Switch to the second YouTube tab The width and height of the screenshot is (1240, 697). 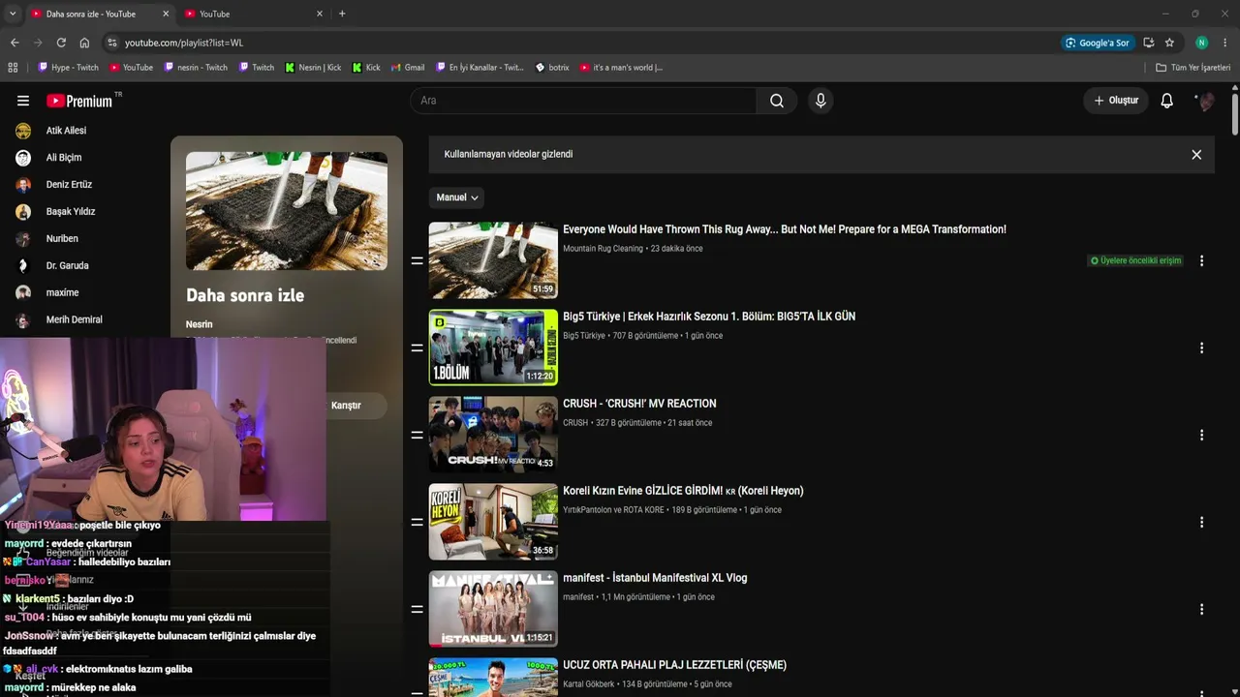tap(253, 14)
